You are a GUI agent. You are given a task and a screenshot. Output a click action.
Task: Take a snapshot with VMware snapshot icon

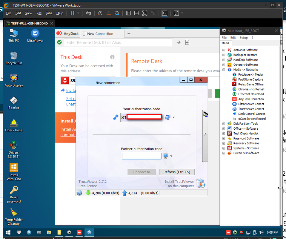tap(100, 13)
